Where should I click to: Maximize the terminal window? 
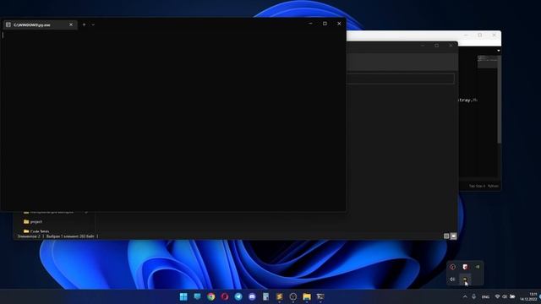pos(325,24)
